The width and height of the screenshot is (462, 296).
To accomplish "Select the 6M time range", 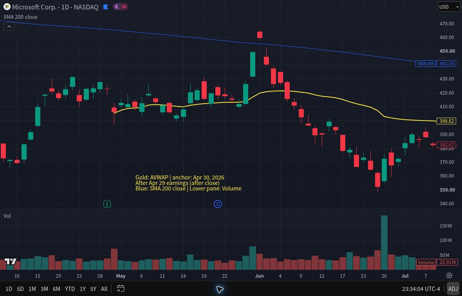I will point(56,289).
